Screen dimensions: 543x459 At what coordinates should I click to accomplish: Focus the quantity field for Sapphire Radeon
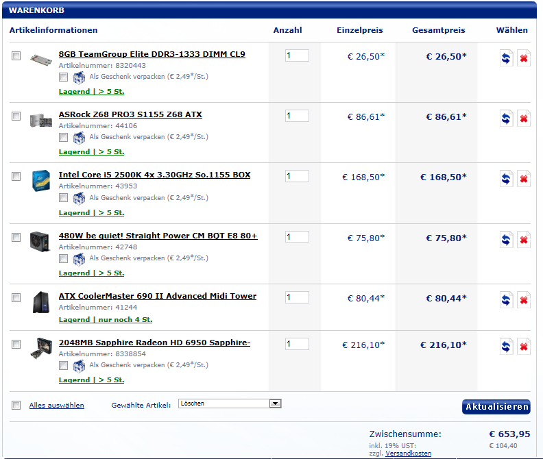click(297, 344)
